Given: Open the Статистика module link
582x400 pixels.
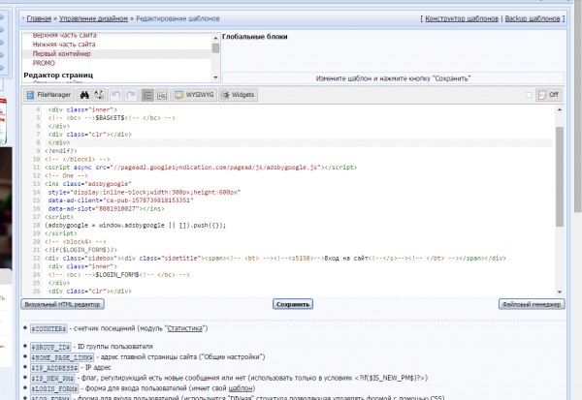Looking at the screenshot, I should (x=185, y=328).
